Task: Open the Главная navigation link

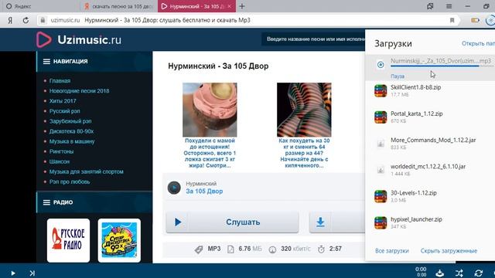Action: (60, 80)
